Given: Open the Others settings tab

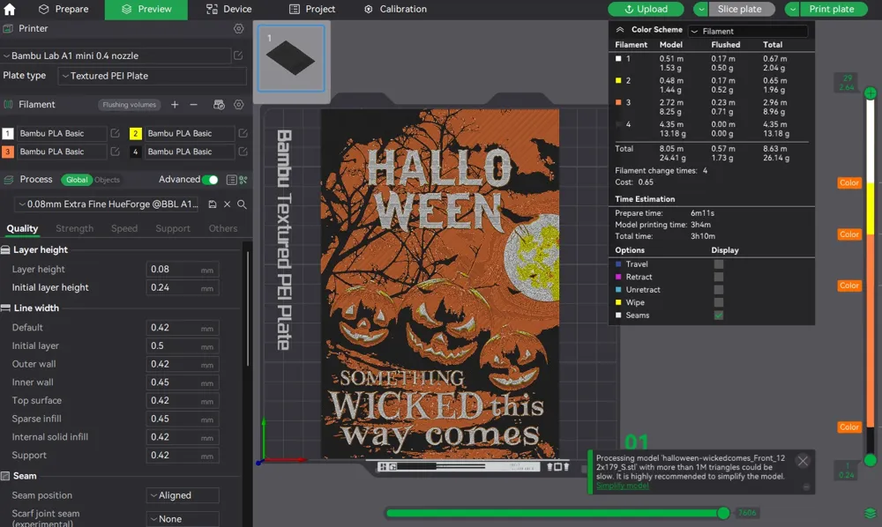Looking at the screenshot, I should [223, 228].
